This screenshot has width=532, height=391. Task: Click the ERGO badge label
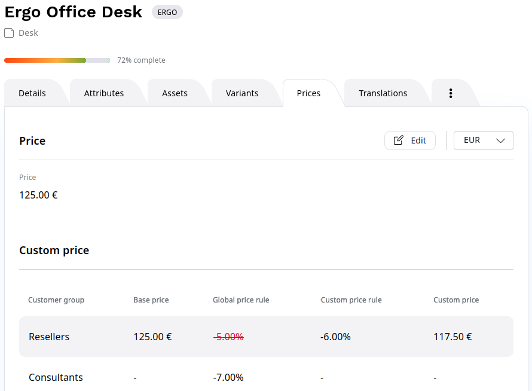[x=167, y=12]
